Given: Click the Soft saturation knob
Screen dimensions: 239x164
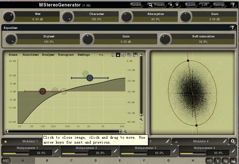Looking at the screenshot, I should click(165, 39).
